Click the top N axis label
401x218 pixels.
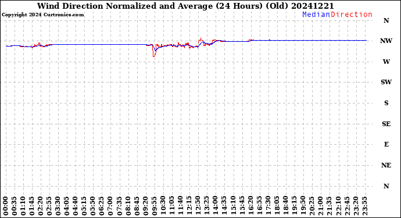point(386,20)
